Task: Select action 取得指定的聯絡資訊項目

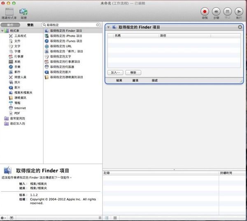Action: [66, 77]
